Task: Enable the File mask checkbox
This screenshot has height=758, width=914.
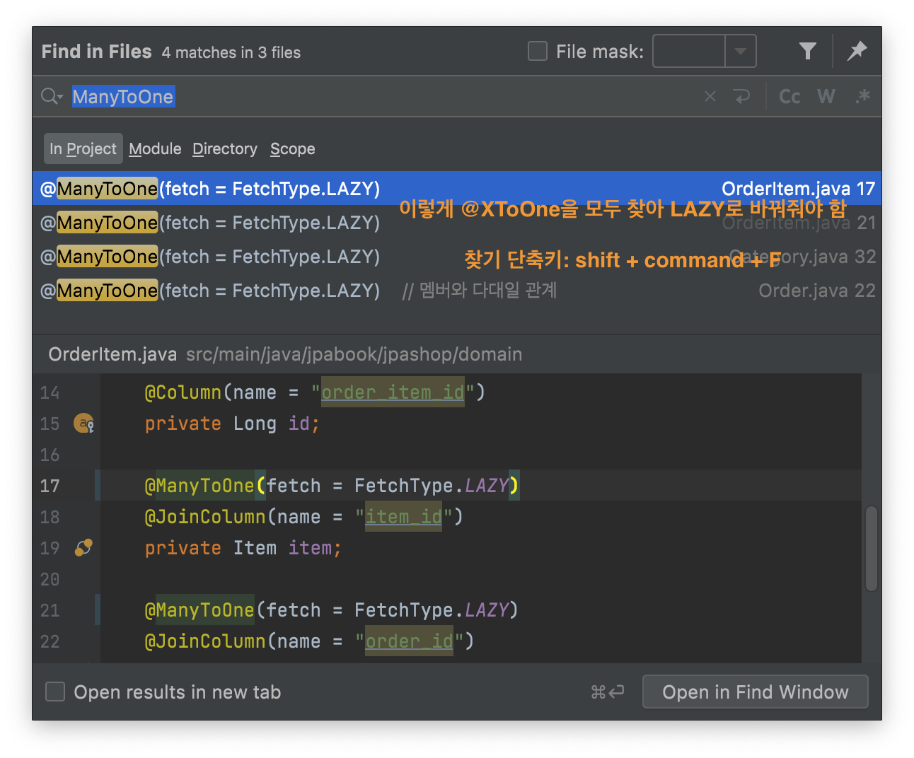Action: tap(538, 51)
